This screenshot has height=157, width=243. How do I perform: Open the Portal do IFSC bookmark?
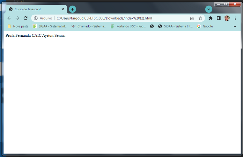128,26
